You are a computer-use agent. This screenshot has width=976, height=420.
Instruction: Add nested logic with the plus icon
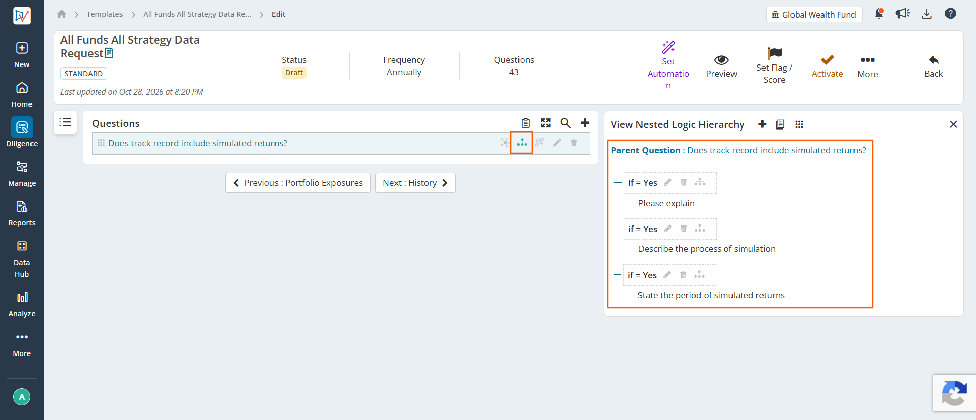(762, 124)
